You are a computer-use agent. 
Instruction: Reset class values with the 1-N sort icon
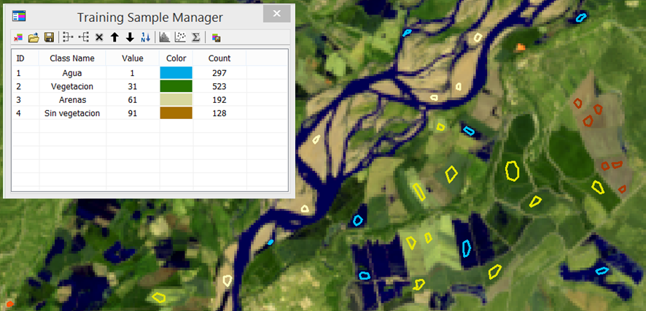[x=145, y=37]
